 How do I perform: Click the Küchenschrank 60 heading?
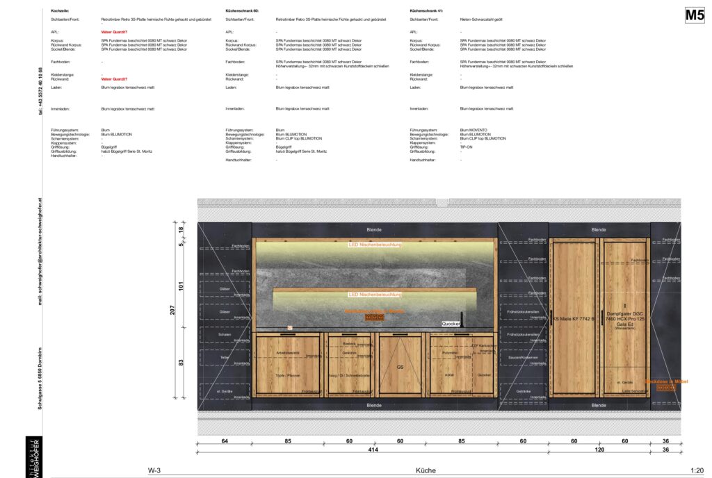242,12
